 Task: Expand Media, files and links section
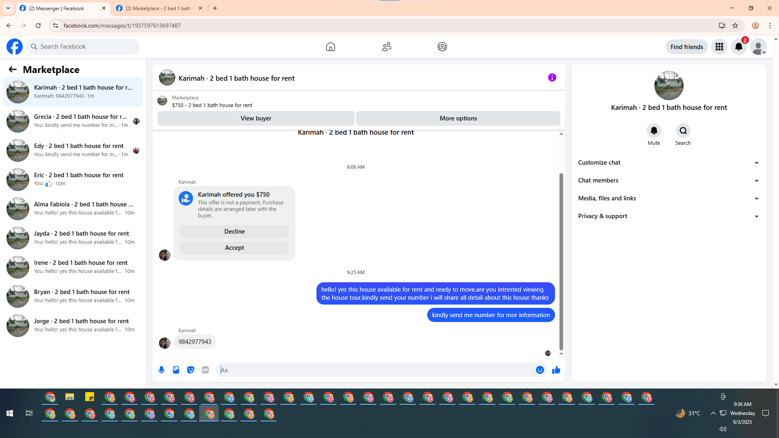point(669,198)
